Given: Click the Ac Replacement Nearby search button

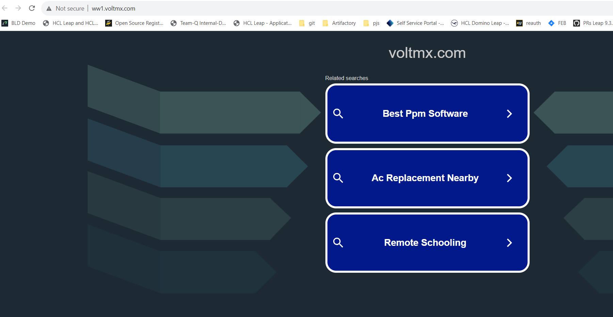Looking at the screenshot, I should coord(427,178).
